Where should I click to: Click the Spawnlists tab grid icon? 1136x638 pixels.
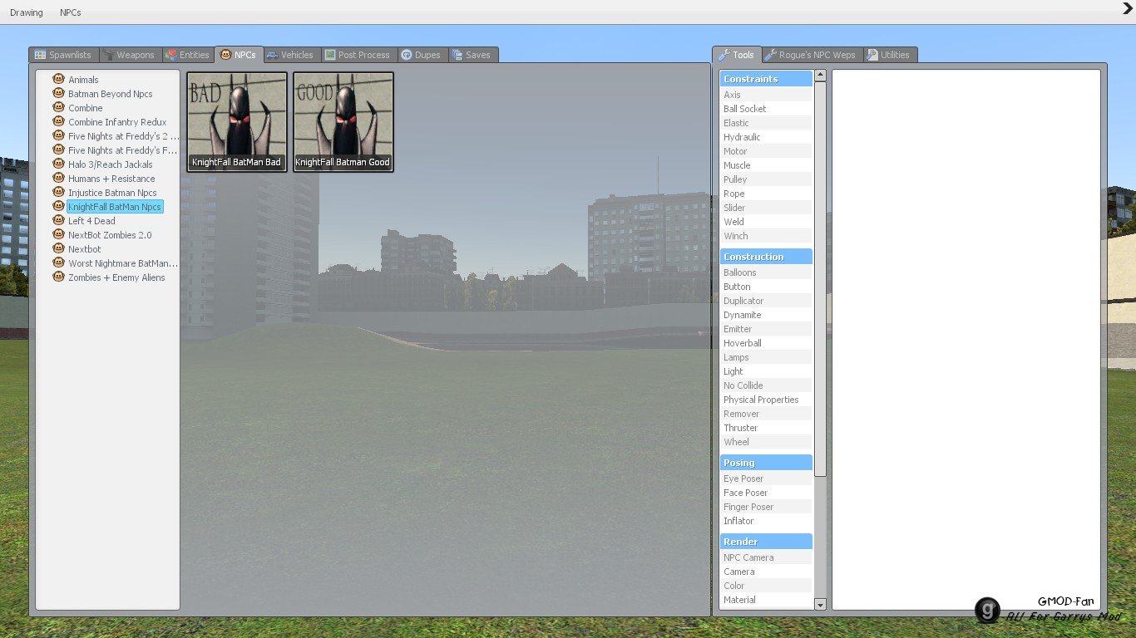coord(40,55)
